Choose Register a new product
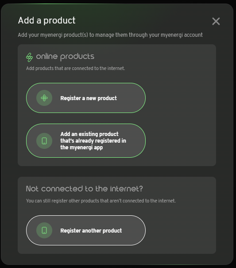 click(x=86, y=98)
